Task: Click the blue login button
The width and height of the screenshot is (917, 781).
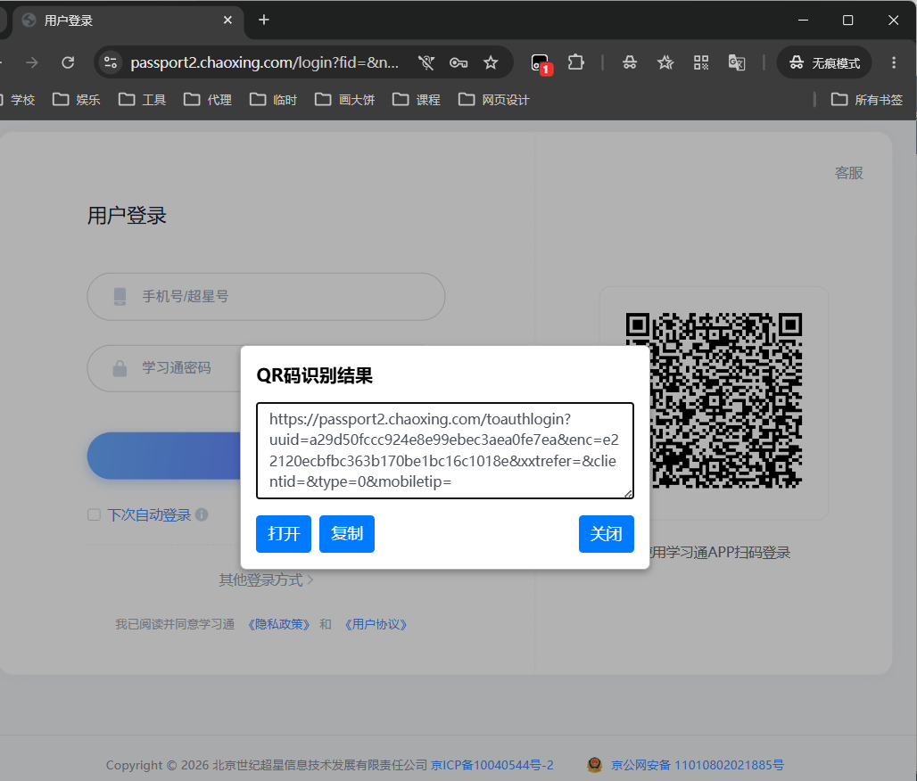Action: pos(164,456)
